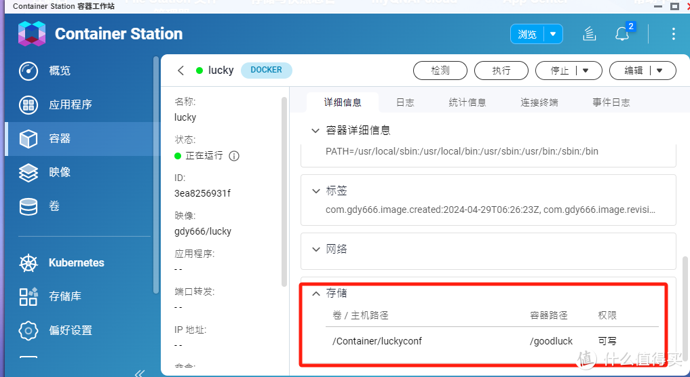Click the 应用程序 label in the info panel

click(195, 254)
